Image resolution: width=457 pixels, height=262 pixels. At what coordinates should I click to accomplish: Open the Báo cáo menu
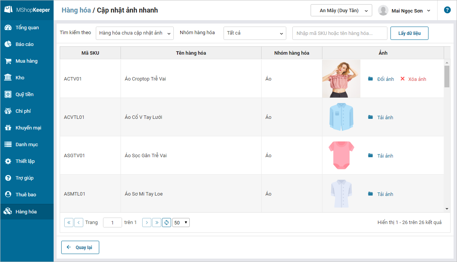[24, 44]
